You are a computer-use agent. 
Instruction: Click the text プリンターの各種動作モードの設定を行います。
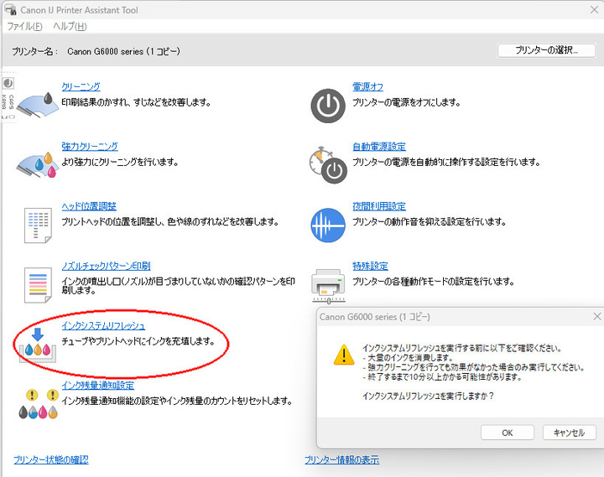point(434,282)
